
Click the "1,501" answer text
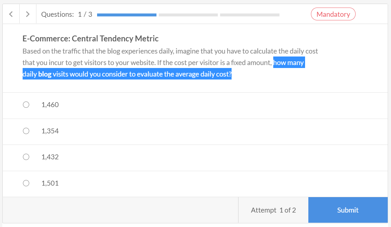(x=50, y=183)
